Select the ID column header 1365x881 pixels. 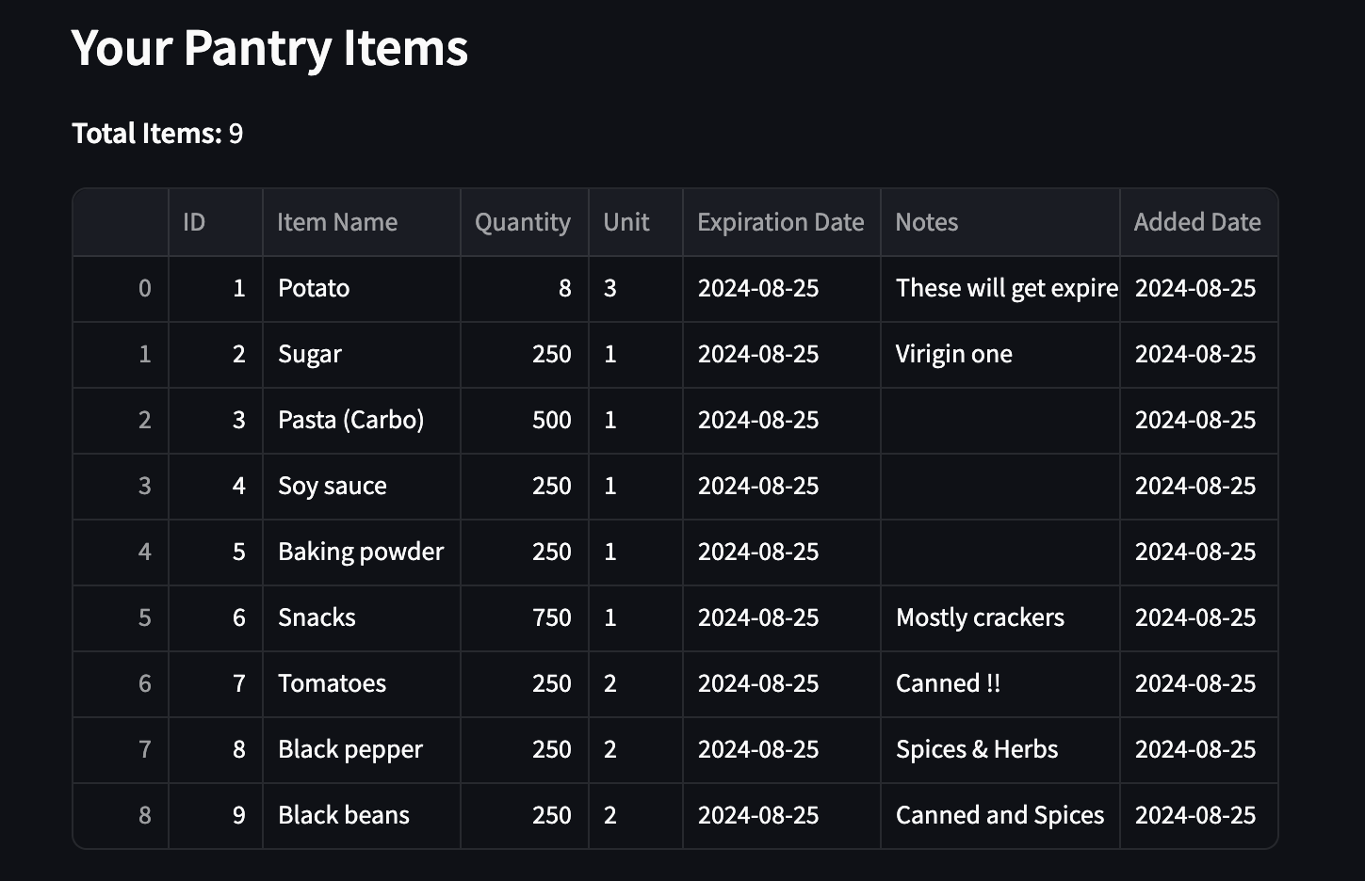(194, 222)
